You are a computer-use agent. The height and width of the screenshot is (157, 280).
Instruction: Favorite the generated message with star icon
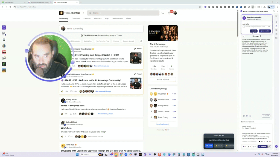pos(250,116)
